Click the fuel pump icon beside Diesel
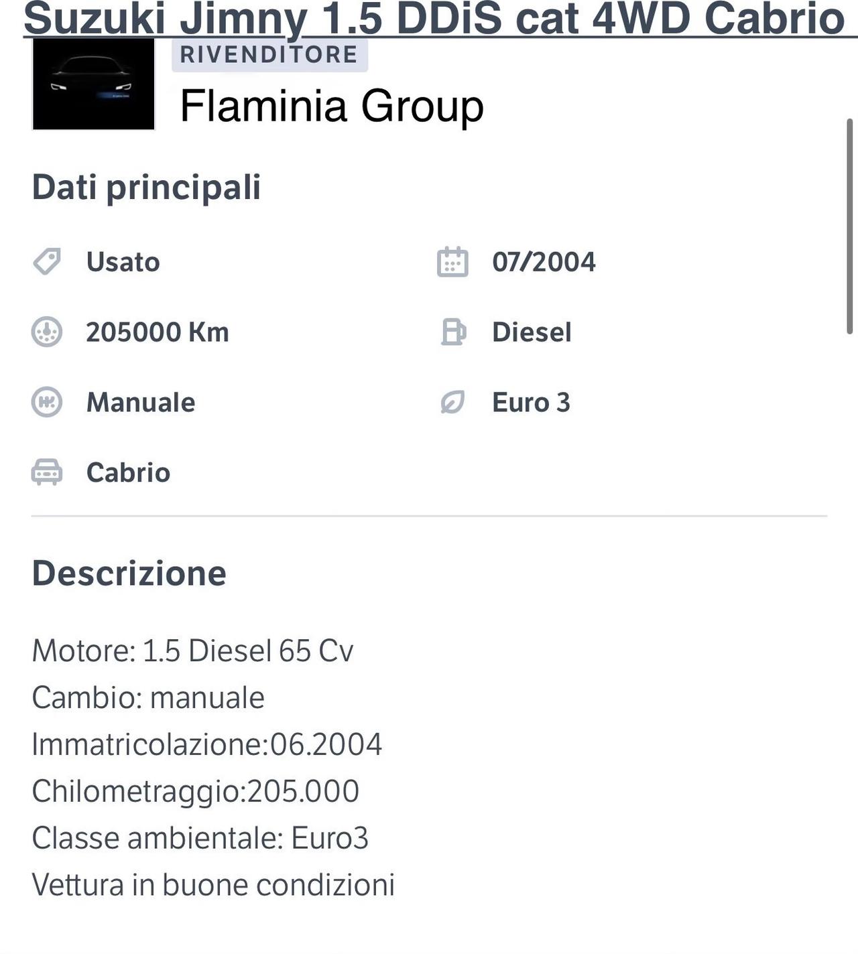858x954 pixels. click(453, 332)
